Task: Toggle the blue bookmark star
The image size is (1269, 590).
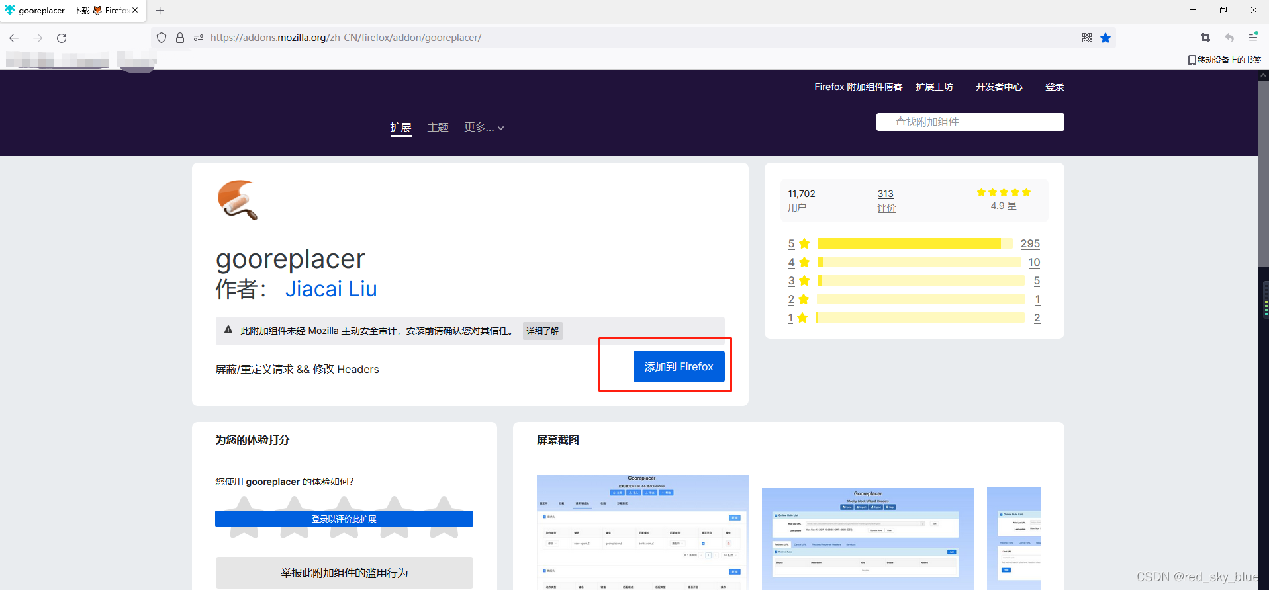Action: click(x=1105, y=38)
